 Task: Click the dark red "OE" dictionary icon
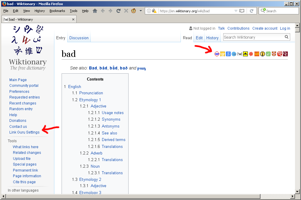285,54
